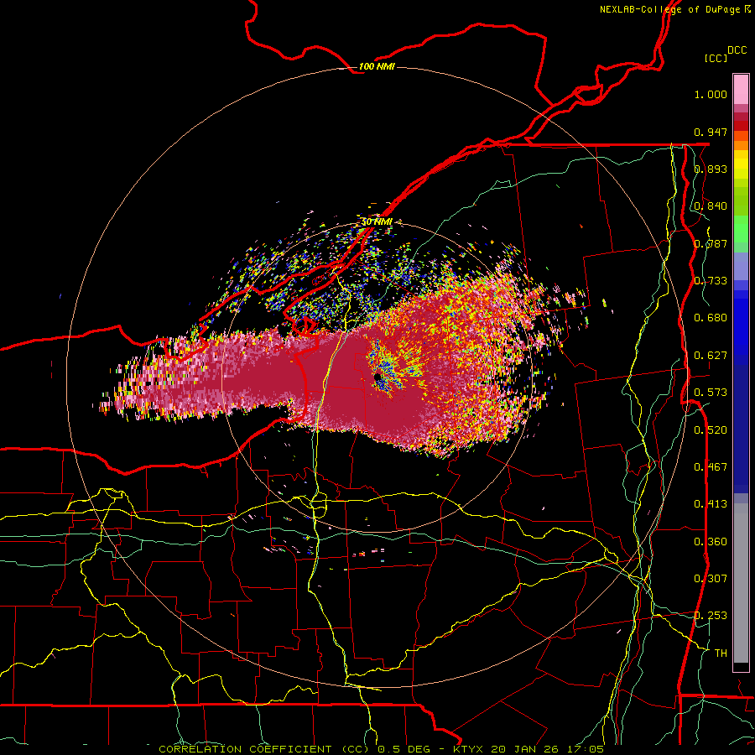
Task: Click the 50 NMI range ring label
Action: click(377, 221)
